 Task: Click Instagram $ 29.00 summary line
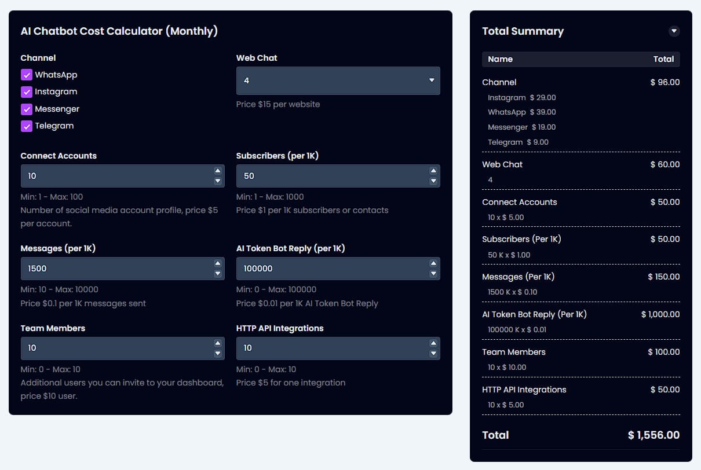coord(521,98)
